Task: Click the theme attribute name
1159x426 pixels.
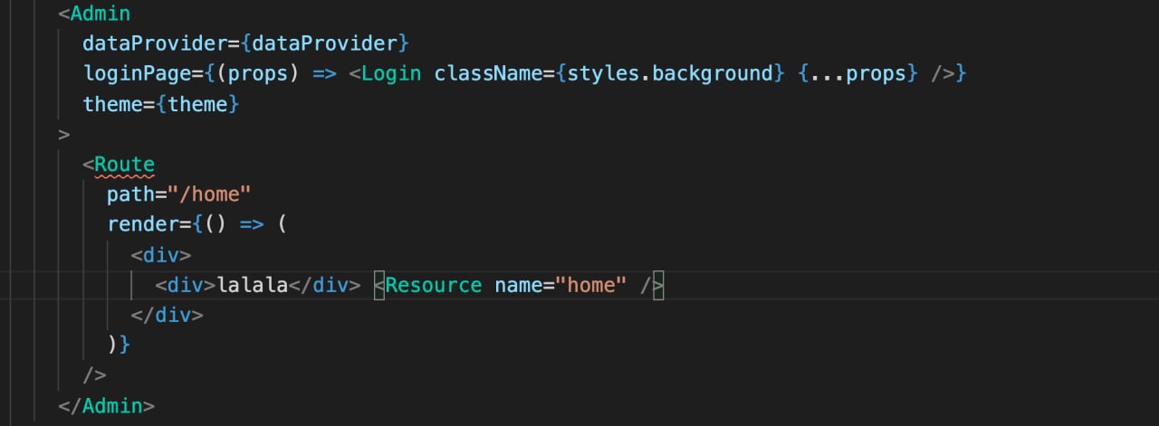Action: tap(112, 104)
